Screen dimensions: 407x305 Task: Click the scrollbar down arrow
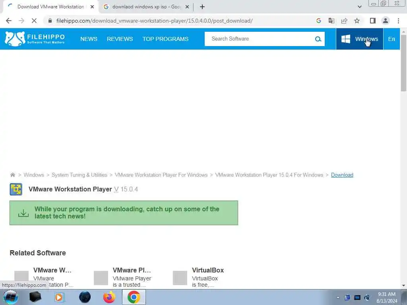click(404, 286)
